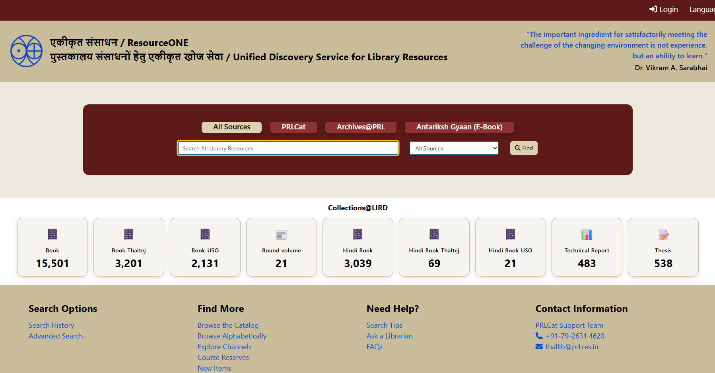Open the Language menu
The height and width of the screenshot is (373, 715).
coord(702,10)
